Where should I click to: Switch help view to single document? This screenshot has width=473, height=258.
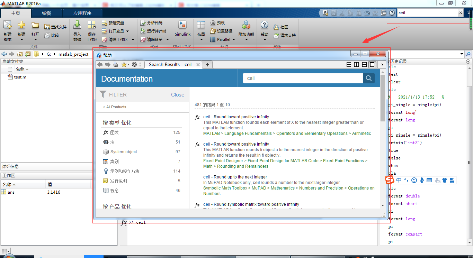click(372, 65)
